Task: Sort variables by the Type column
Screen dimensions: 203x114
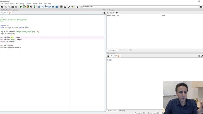Action: point(114,16)
